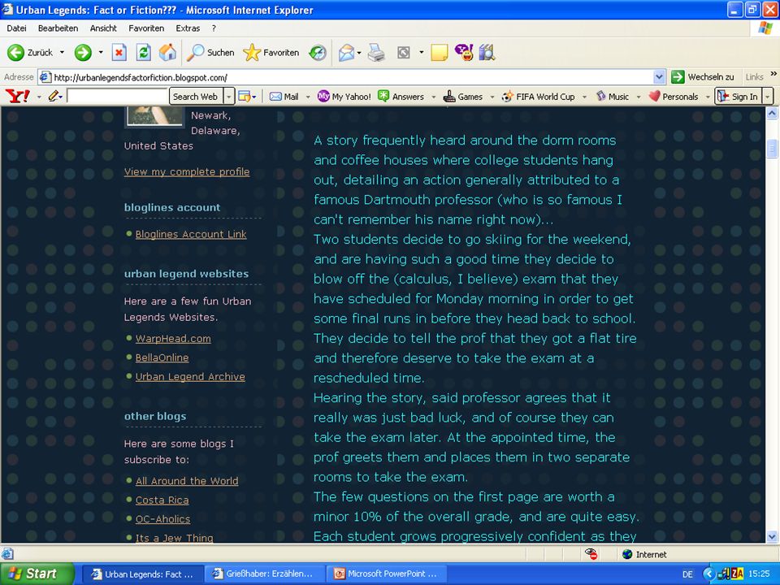Visit the WarpHead.com link
The width and height of the screenshot is (780, 585).
(173, 338)
